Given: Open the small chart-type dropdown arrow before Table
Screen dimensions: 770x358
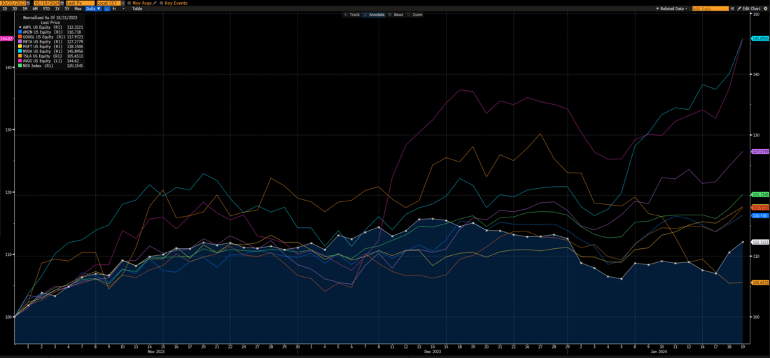Looking at the screenshot, I should pos(124,9).
